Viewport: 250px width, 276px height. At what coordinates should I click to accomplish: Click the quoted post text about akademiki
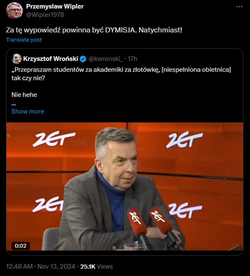point(121,74)
